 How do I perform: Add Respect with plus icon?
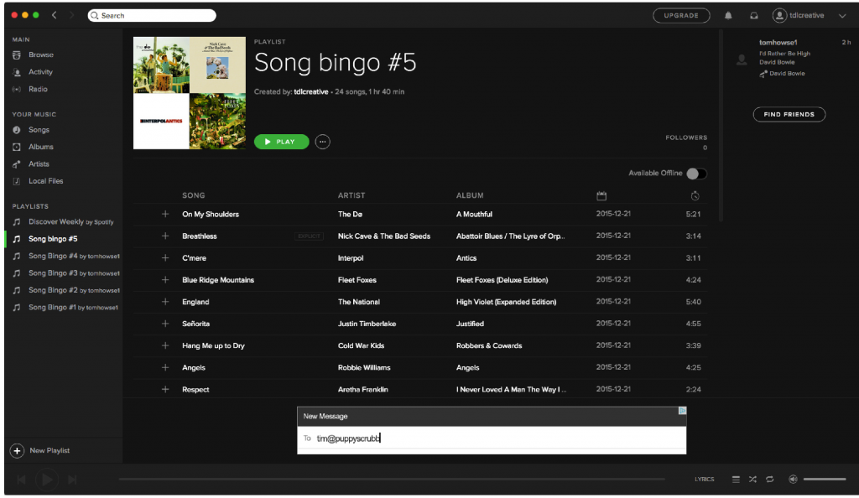(165, 389)
